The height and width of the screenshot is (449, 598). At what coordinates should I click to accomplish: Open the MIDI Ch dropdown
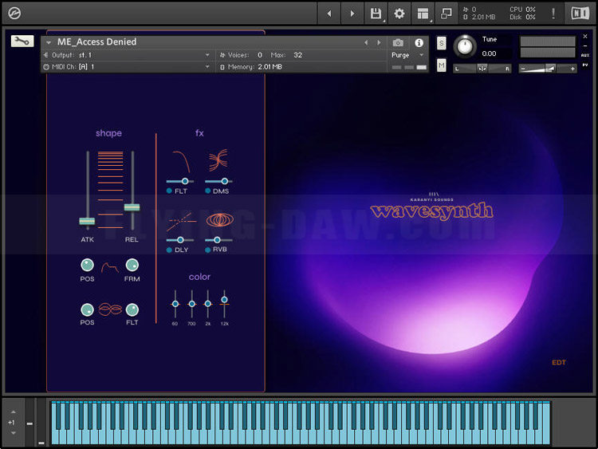(207, 67)
